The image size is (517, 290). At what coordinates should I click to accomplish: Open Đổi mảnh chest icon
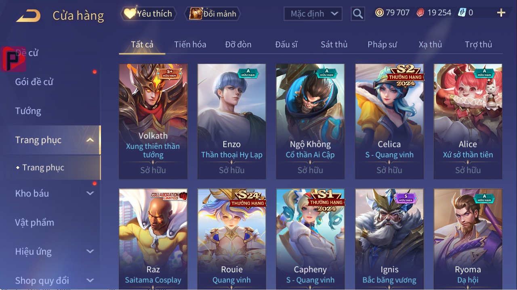pos(213,14)
